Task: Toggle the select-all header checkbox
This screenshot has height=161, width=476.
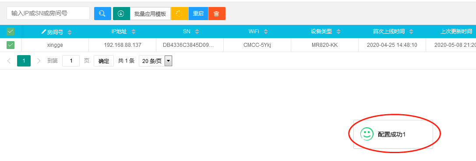Action: point(11,31)
